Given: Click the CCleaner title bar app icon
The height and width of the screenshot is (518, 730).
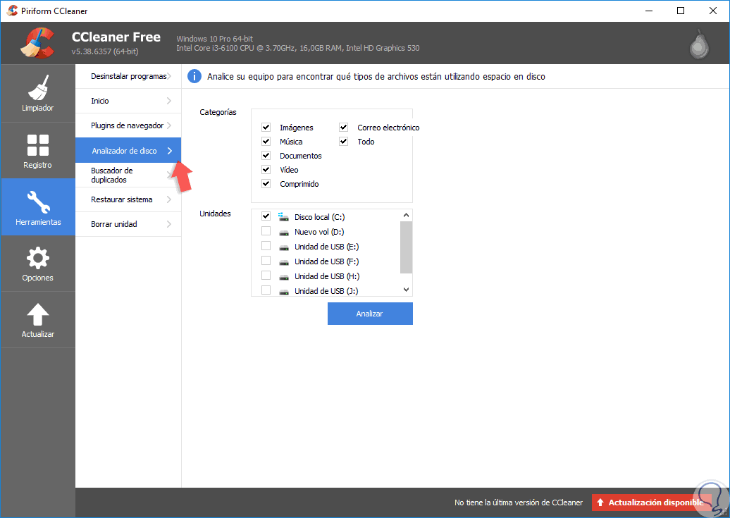Looking at the screenshot, I should 12,11.
